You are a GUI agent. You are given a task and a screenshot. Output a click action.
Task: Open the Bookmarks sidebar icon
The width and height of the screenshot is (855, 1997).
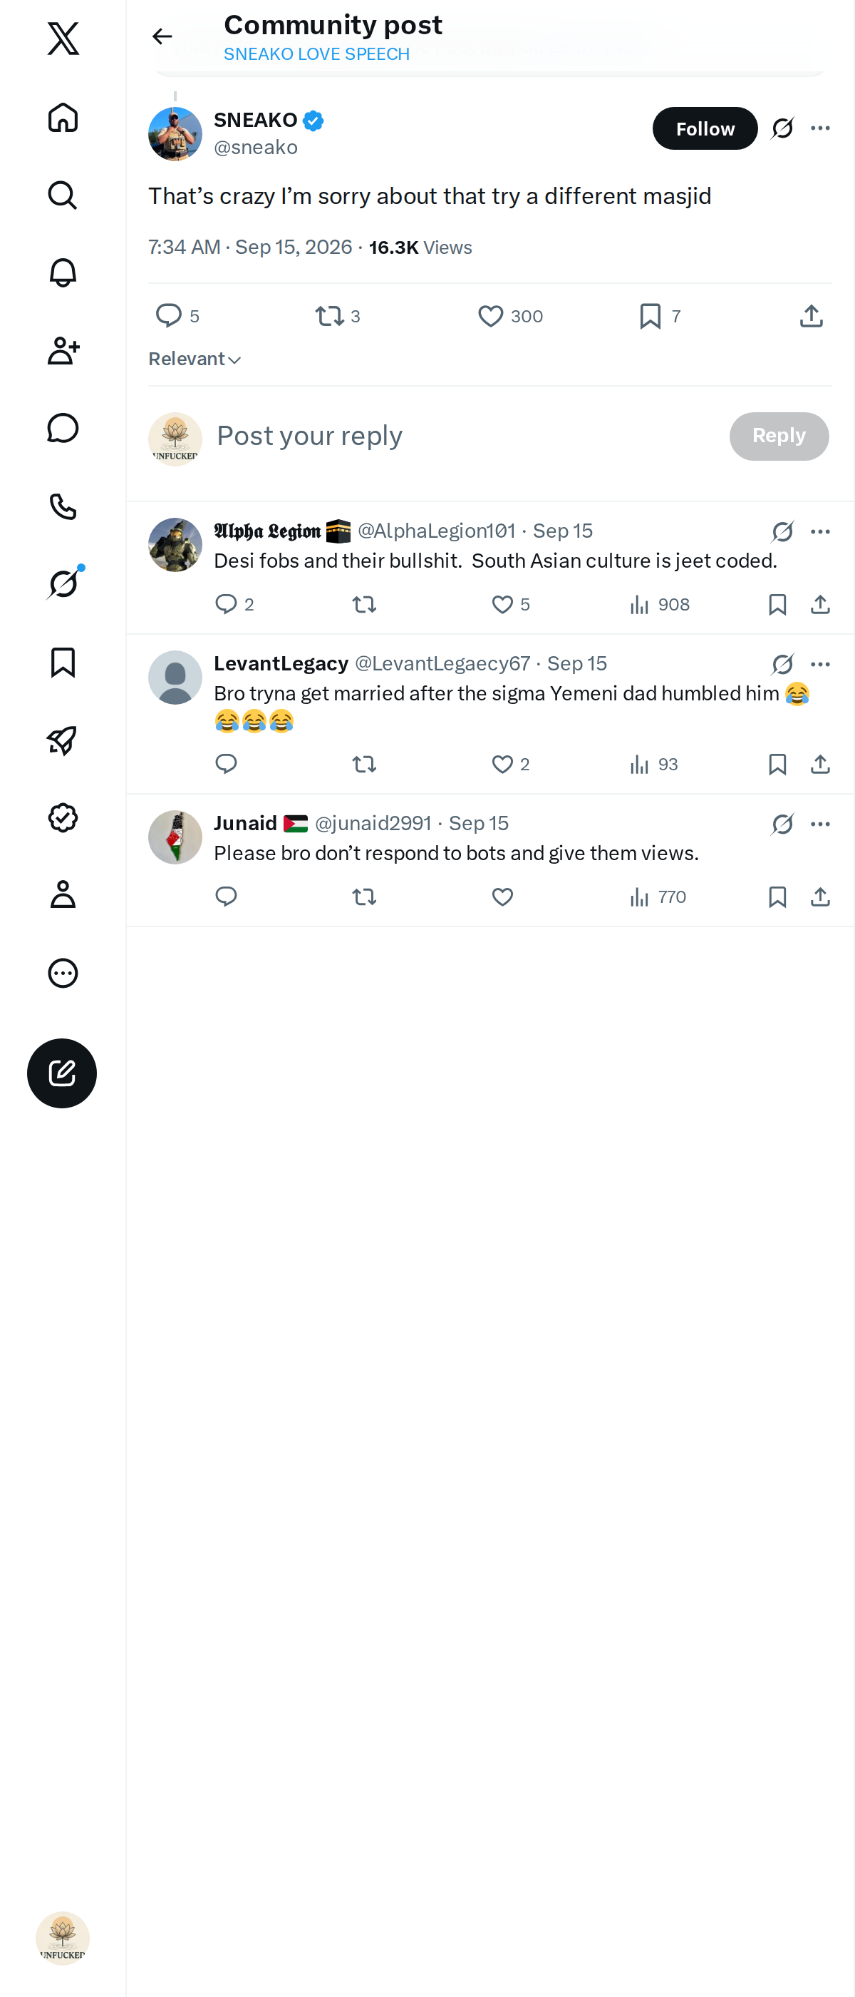pos(63,662)
